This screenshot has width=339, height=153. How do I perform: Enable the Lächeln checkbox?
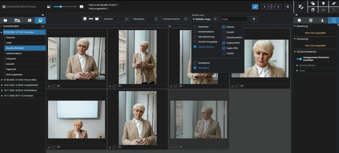[x=224, y=53]
